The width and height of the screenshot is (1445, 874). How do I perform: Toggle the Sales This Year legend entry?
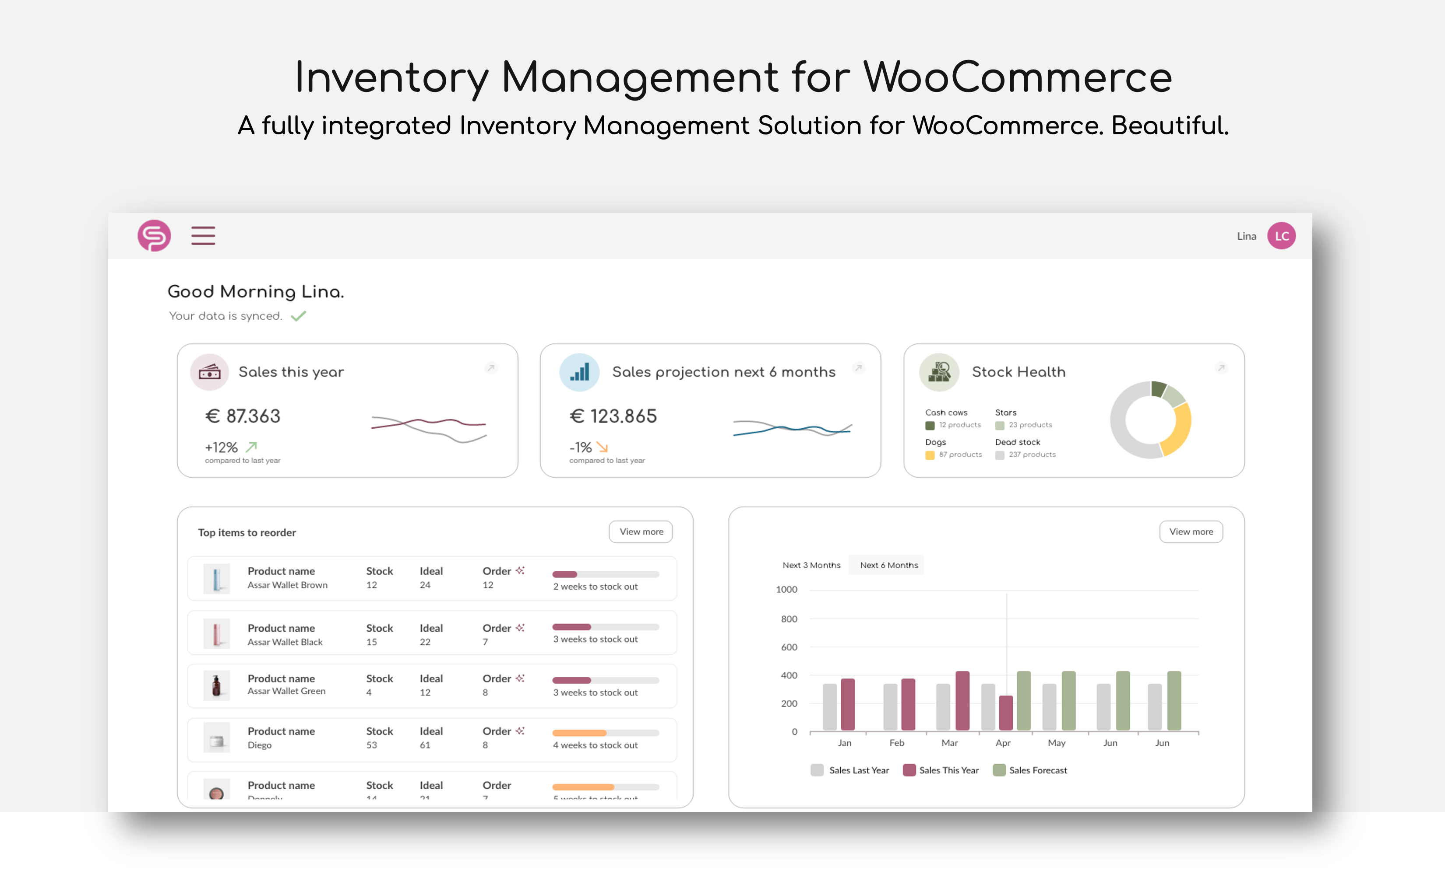(x=941, y=770)
